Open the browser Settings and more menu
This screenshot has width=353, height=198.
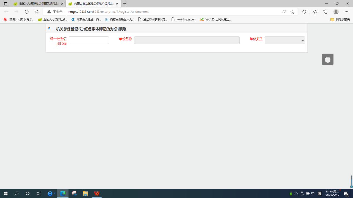point(346,12)
